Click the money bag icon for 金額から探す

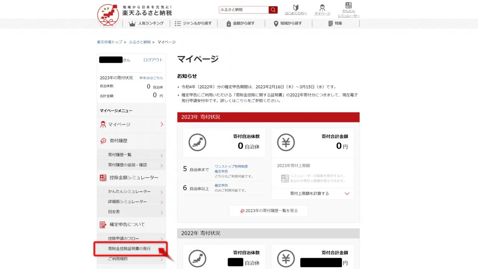229,24
